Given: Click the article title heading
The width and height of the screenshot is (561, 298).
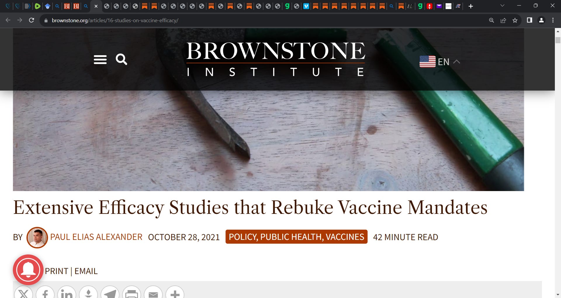Looking at the screenshot, I should tap(250, 208).
